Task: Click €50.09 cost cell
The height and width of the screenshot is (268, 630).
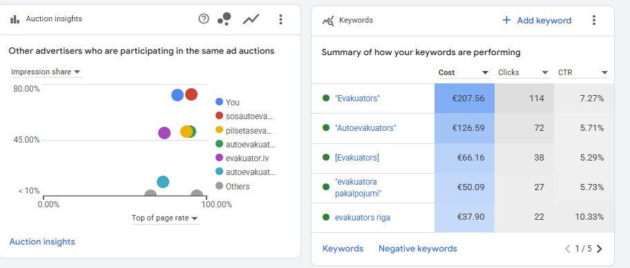Action: click(x=464, y=187)
